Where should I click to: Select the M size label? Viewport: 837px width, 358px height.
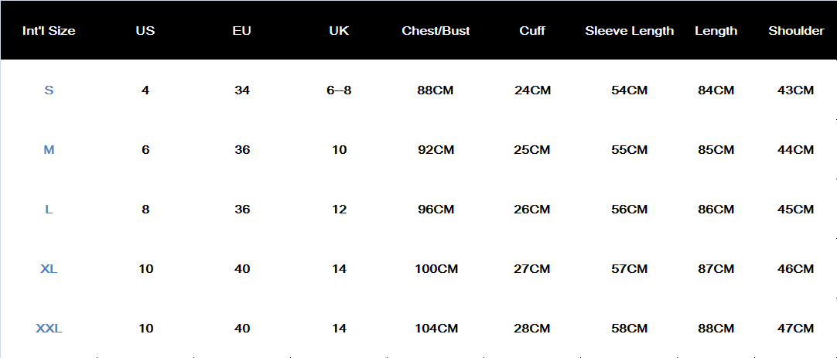click(x=49, y=150)
